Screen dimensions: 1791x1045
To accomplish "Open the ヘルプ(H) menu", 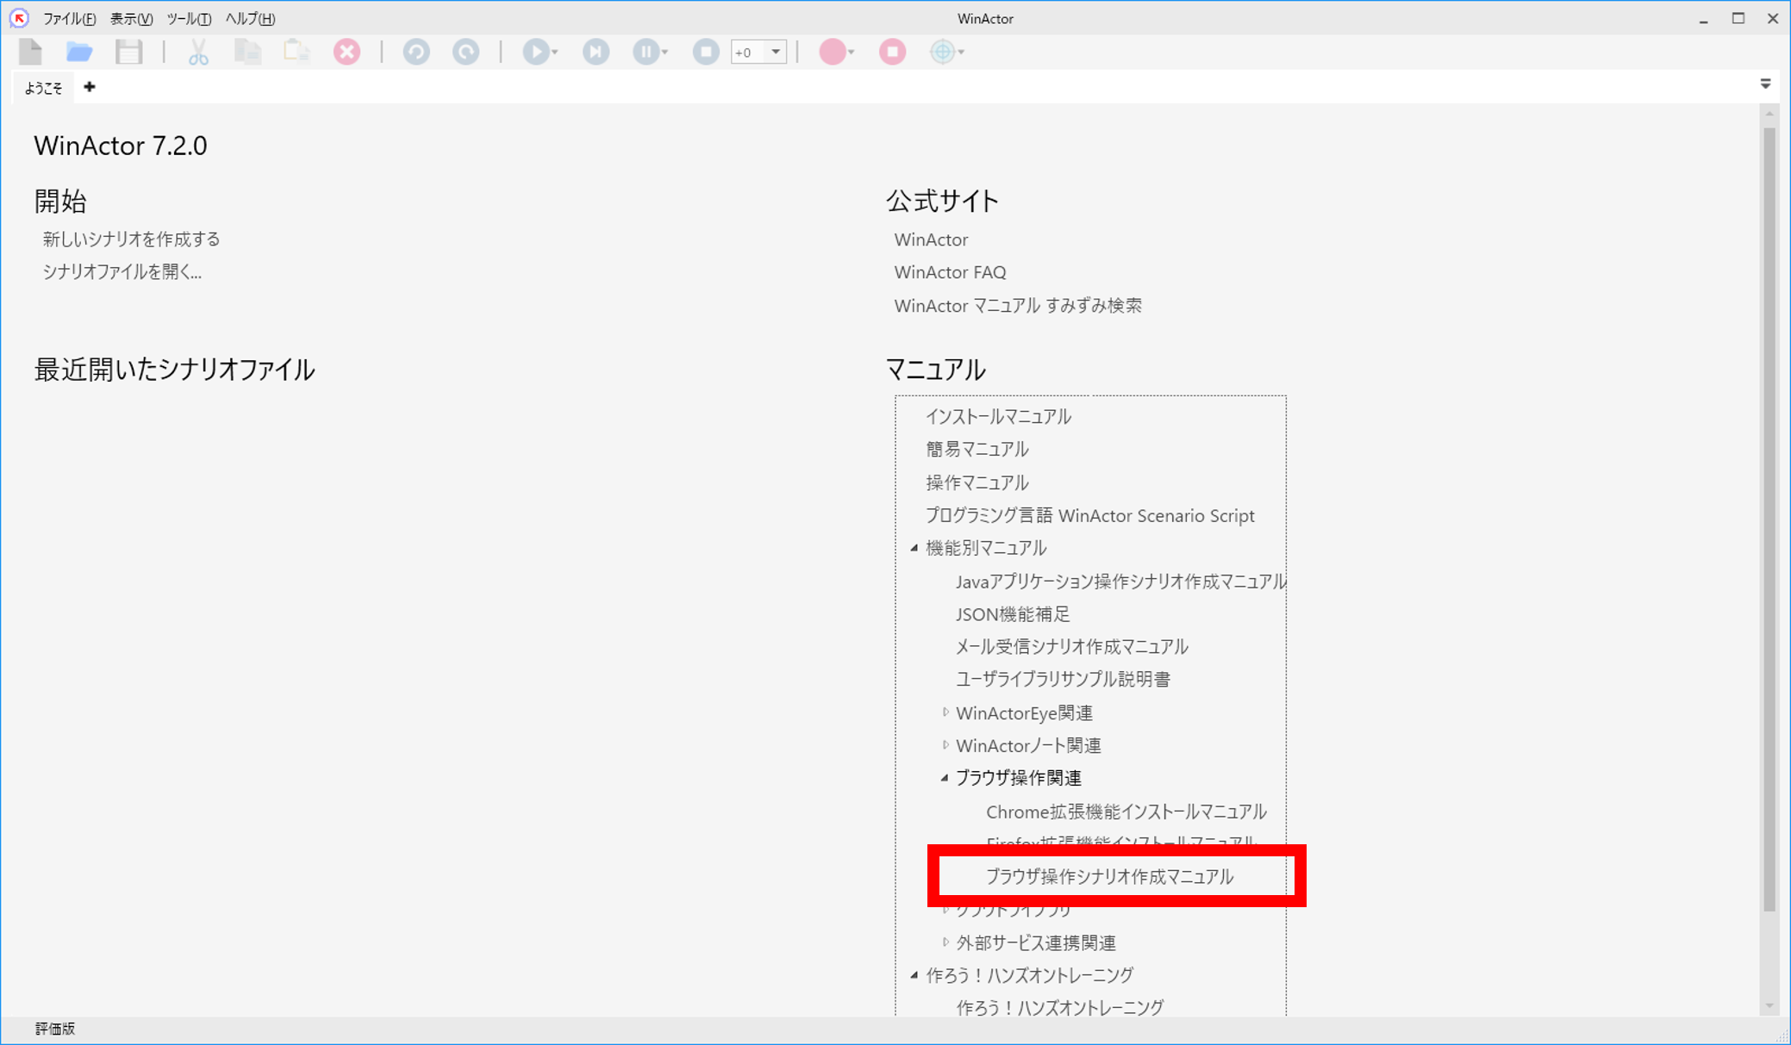I will pyautogui.click(x=250, y=19).
